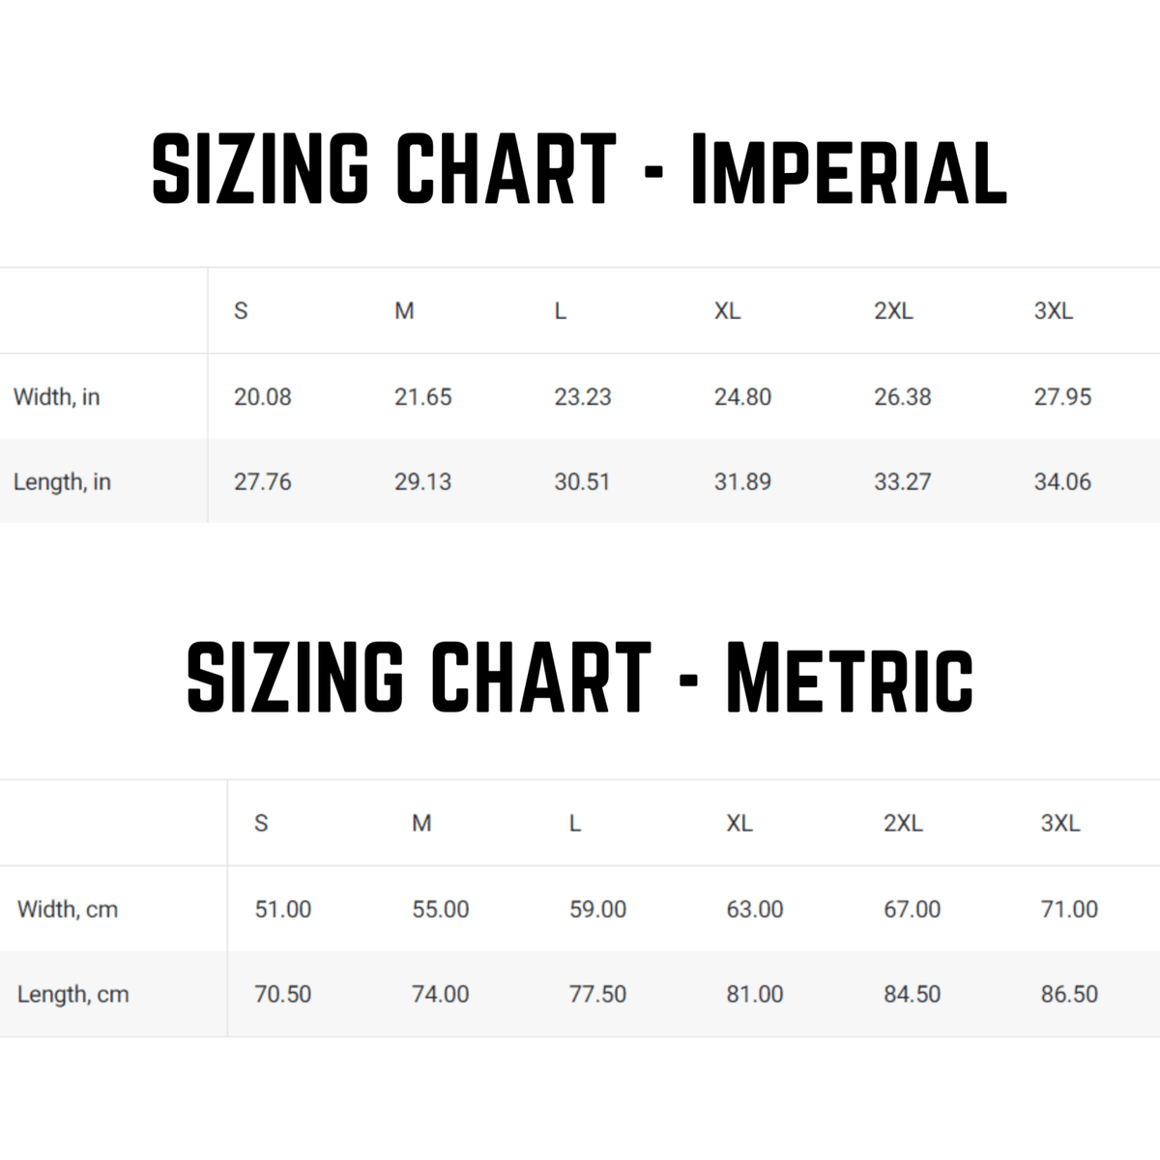Click the 71.00 width cell
1160x1160 pixels.
[x=1069, y=910]
